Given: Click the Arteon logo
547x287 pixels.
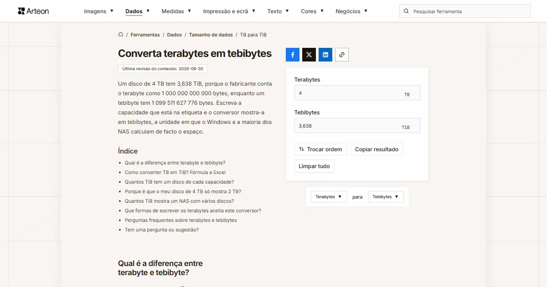Looking at the screenshot, I should click(33, 11).
